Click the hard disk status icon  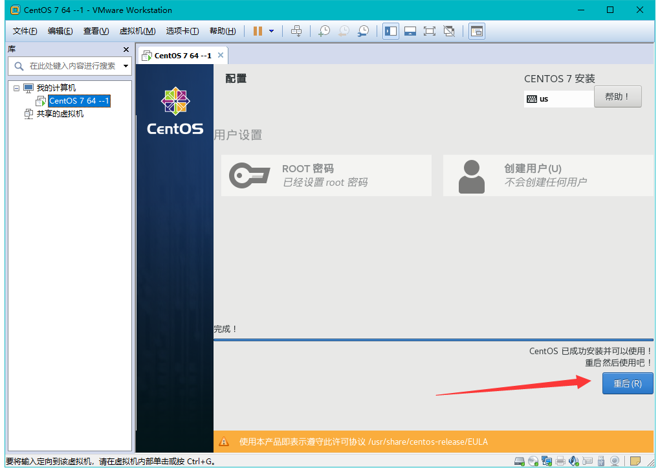[520, 462]
